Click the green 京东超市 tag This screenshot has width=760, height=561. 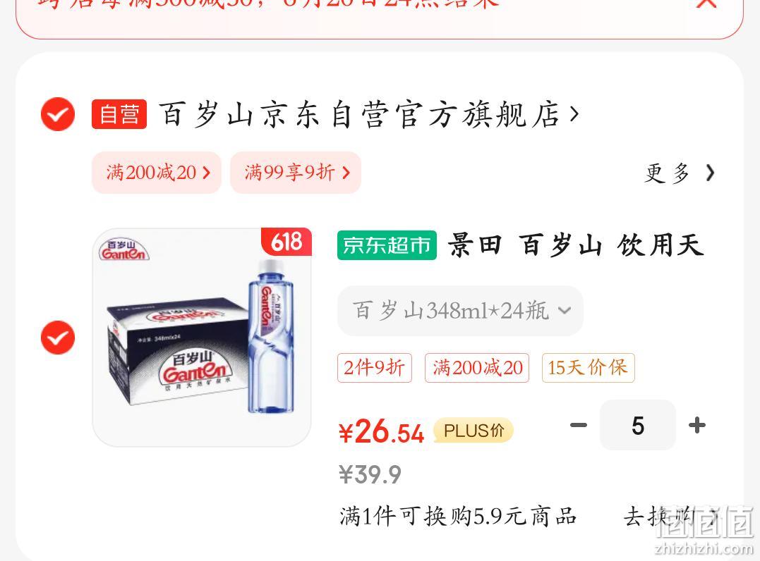click(387, 245)
